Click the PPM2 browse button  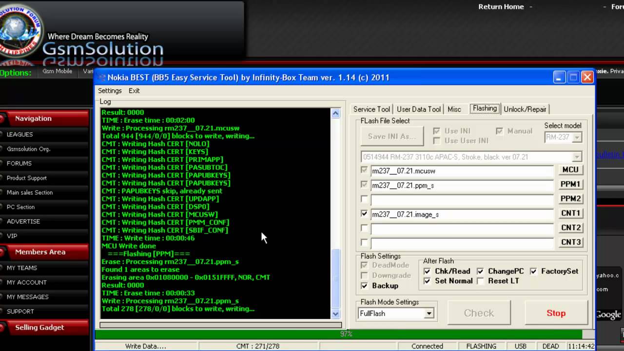tap(570, 198)
